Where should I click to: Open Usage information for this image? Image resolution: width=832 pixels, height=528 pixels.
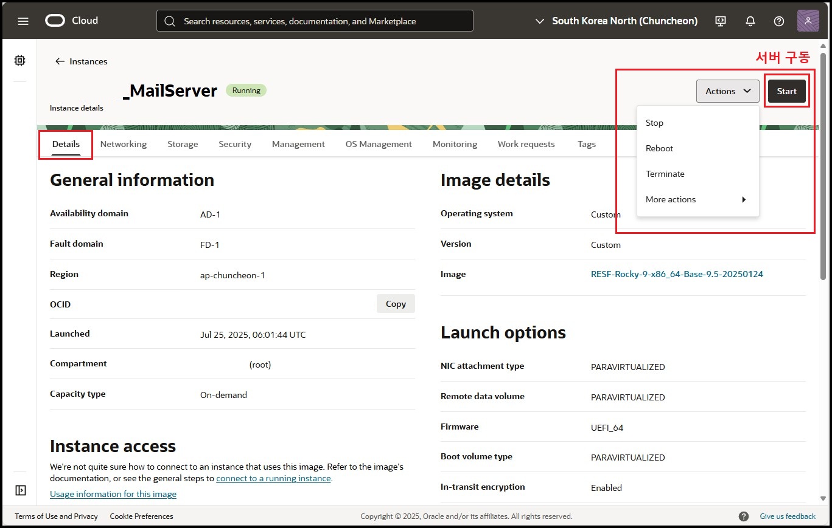click(x=113, y=494)
